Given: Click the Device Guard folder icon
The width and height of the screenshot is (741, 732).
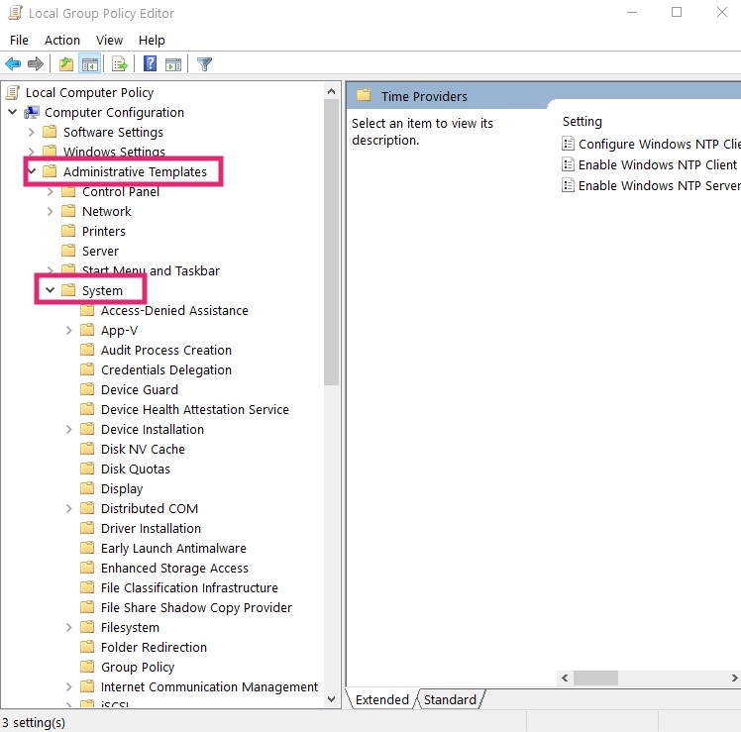Looking at the screenshot, I should click(87, 389).
